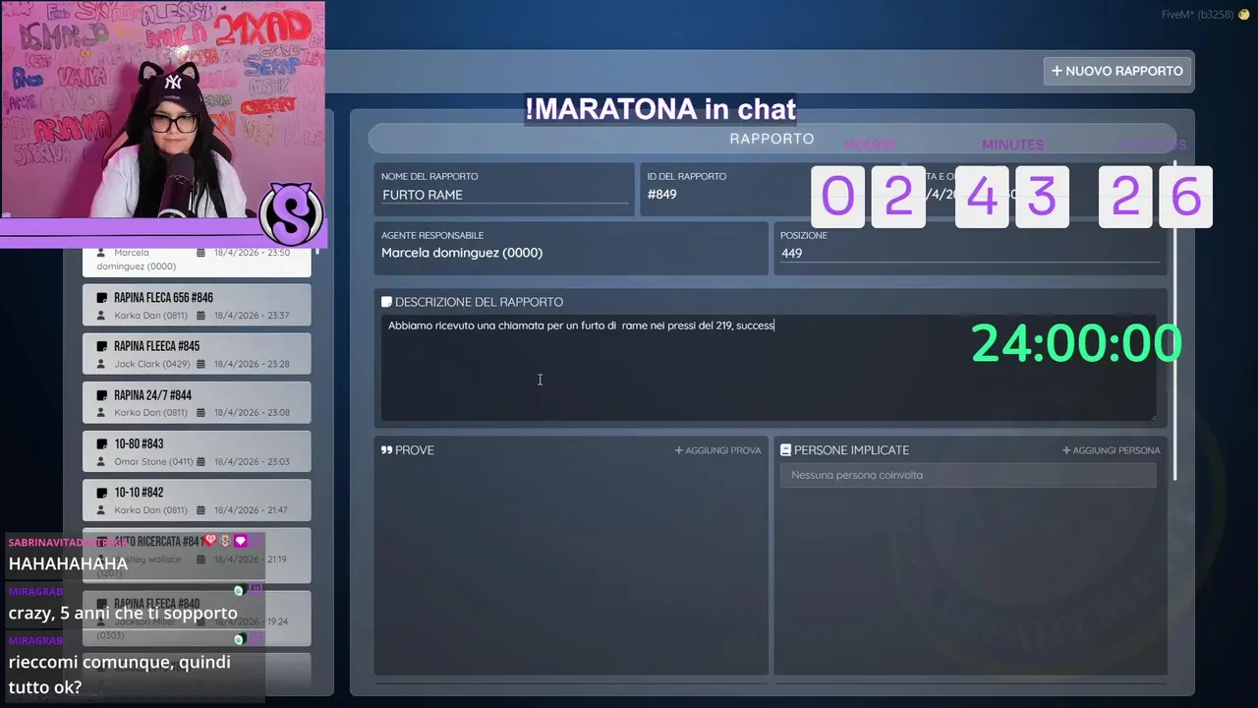Open report RAPINA FLECA 656 #846

197,306
